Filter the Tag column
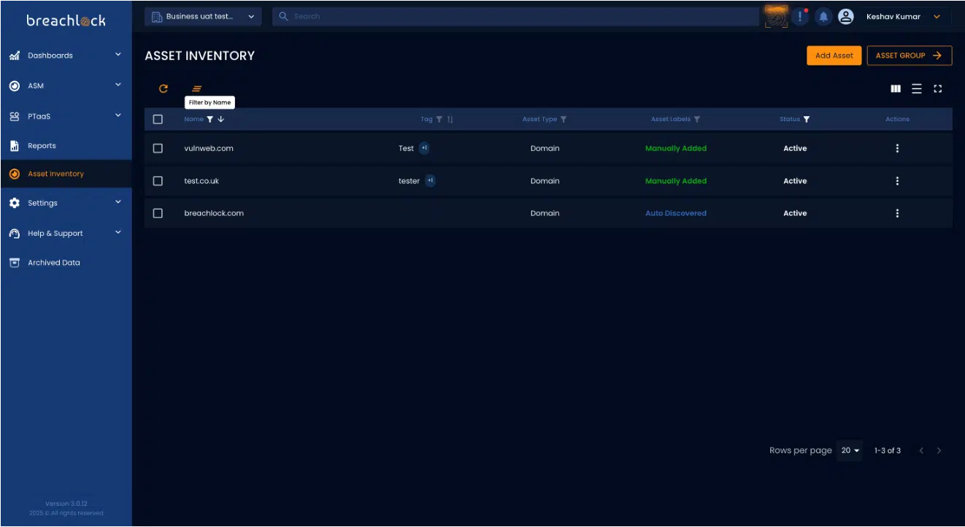The height and width of the screenshot is (527, 965). pos(439,120)
